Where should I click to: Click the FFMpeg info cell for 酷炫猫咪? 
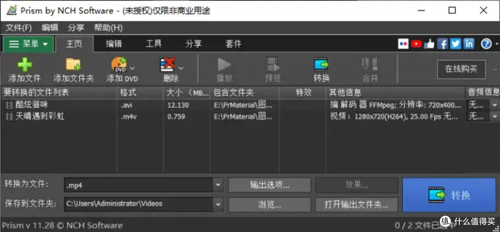point(395,105)
